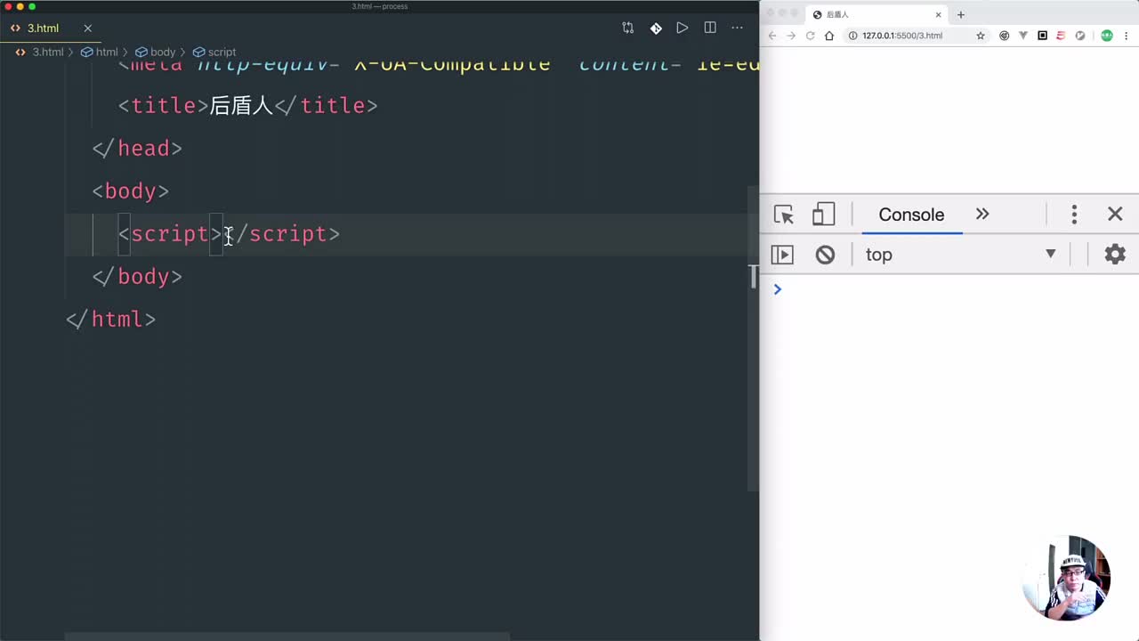Close the 后盾人 browser tab
Screen dimensions: 1139x641
pyautogui.click(x=938, y=14)
